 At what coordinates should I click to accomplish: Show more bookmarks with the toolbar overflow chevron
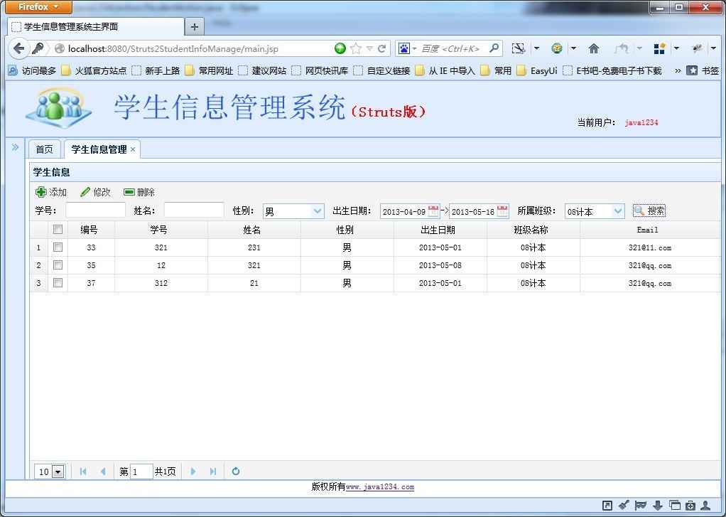coord(678,70)
